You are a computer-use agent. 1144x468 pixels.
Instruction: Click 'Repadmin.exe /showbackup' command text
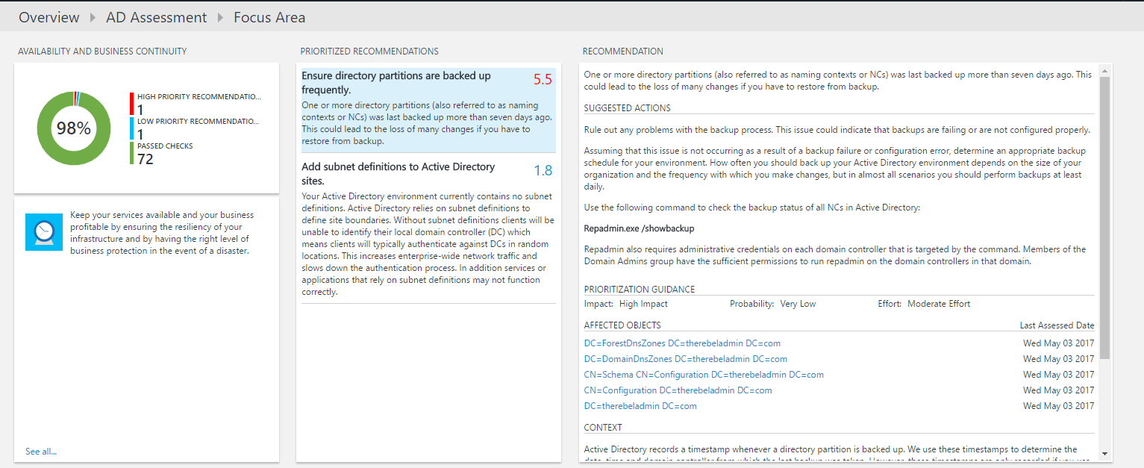click(x=639, y=228)
